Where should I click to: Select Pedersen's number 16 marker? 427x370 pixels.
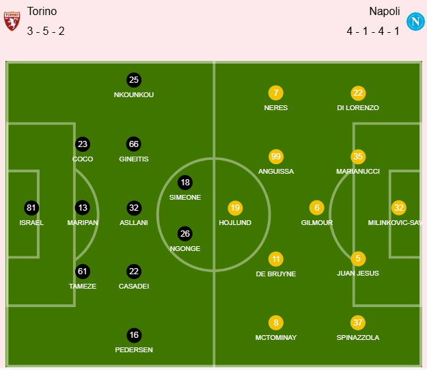(134, 335)
